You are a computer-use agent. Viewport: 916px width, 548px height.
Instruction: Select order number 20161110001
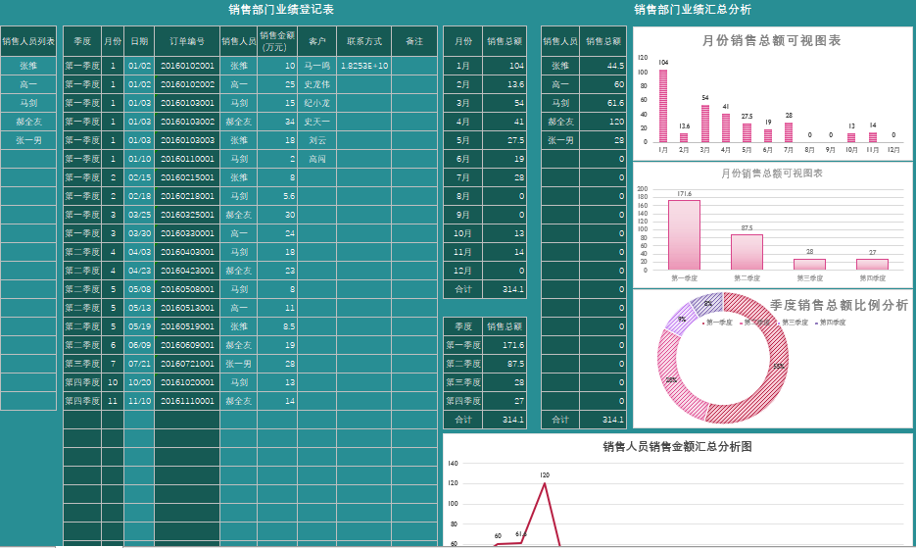coord(187,401)
